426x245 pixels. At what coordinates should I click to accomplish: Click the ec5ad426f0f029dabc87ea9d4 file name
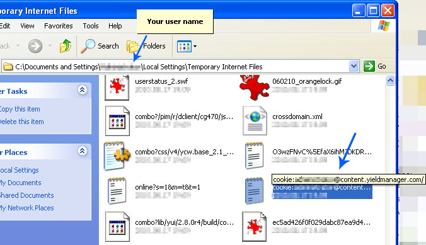[321, 222]
